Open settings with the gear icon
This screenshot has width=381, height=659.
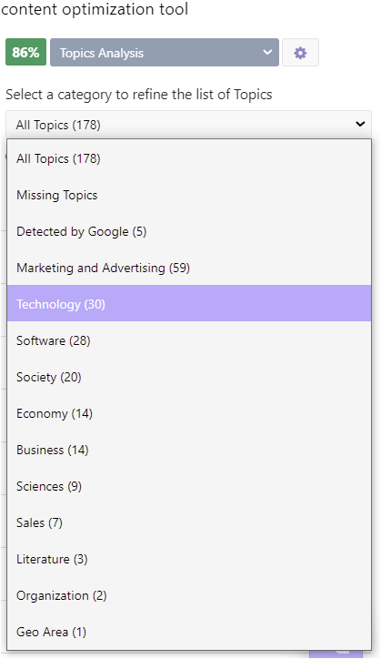[300, 53]
